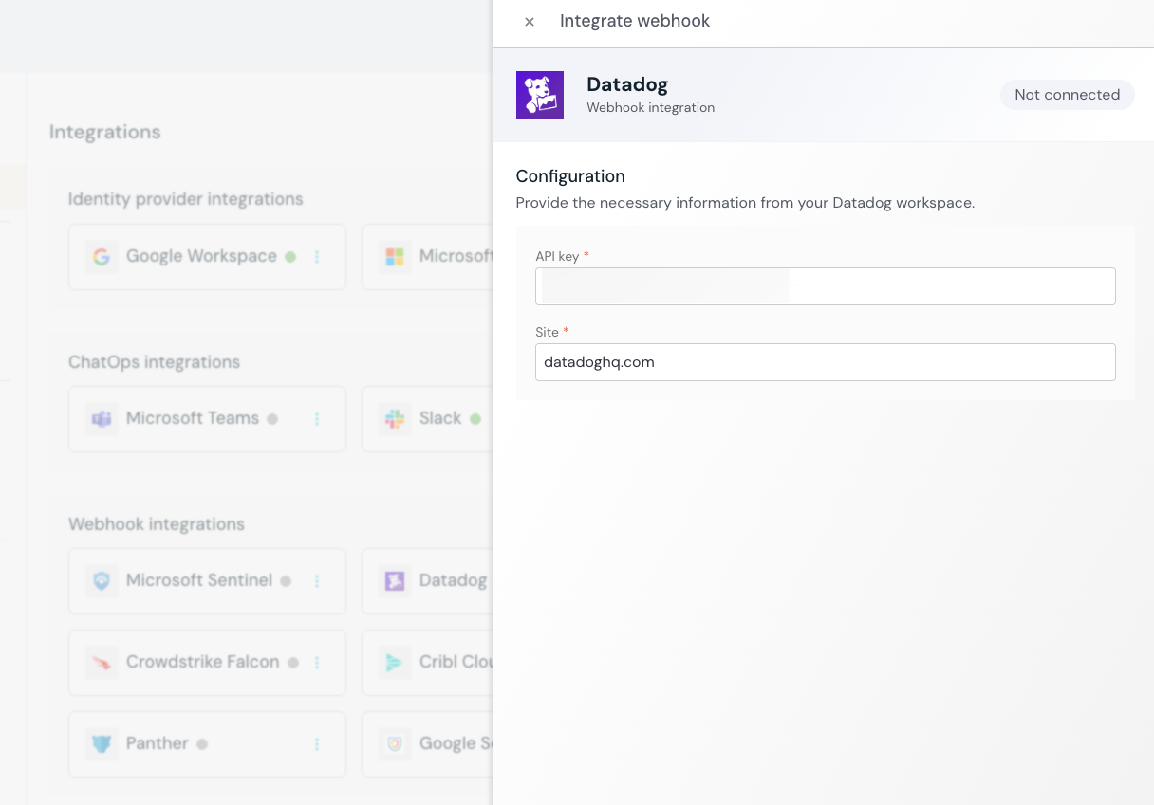Close the Integrate webhook panel
The width and height of the screenshot is (1154, 805).
tap(530, 22)
